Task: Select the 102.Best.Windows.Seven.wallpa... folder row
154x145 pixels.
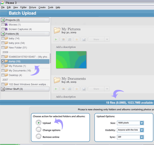Action: [x=25, y=84]
